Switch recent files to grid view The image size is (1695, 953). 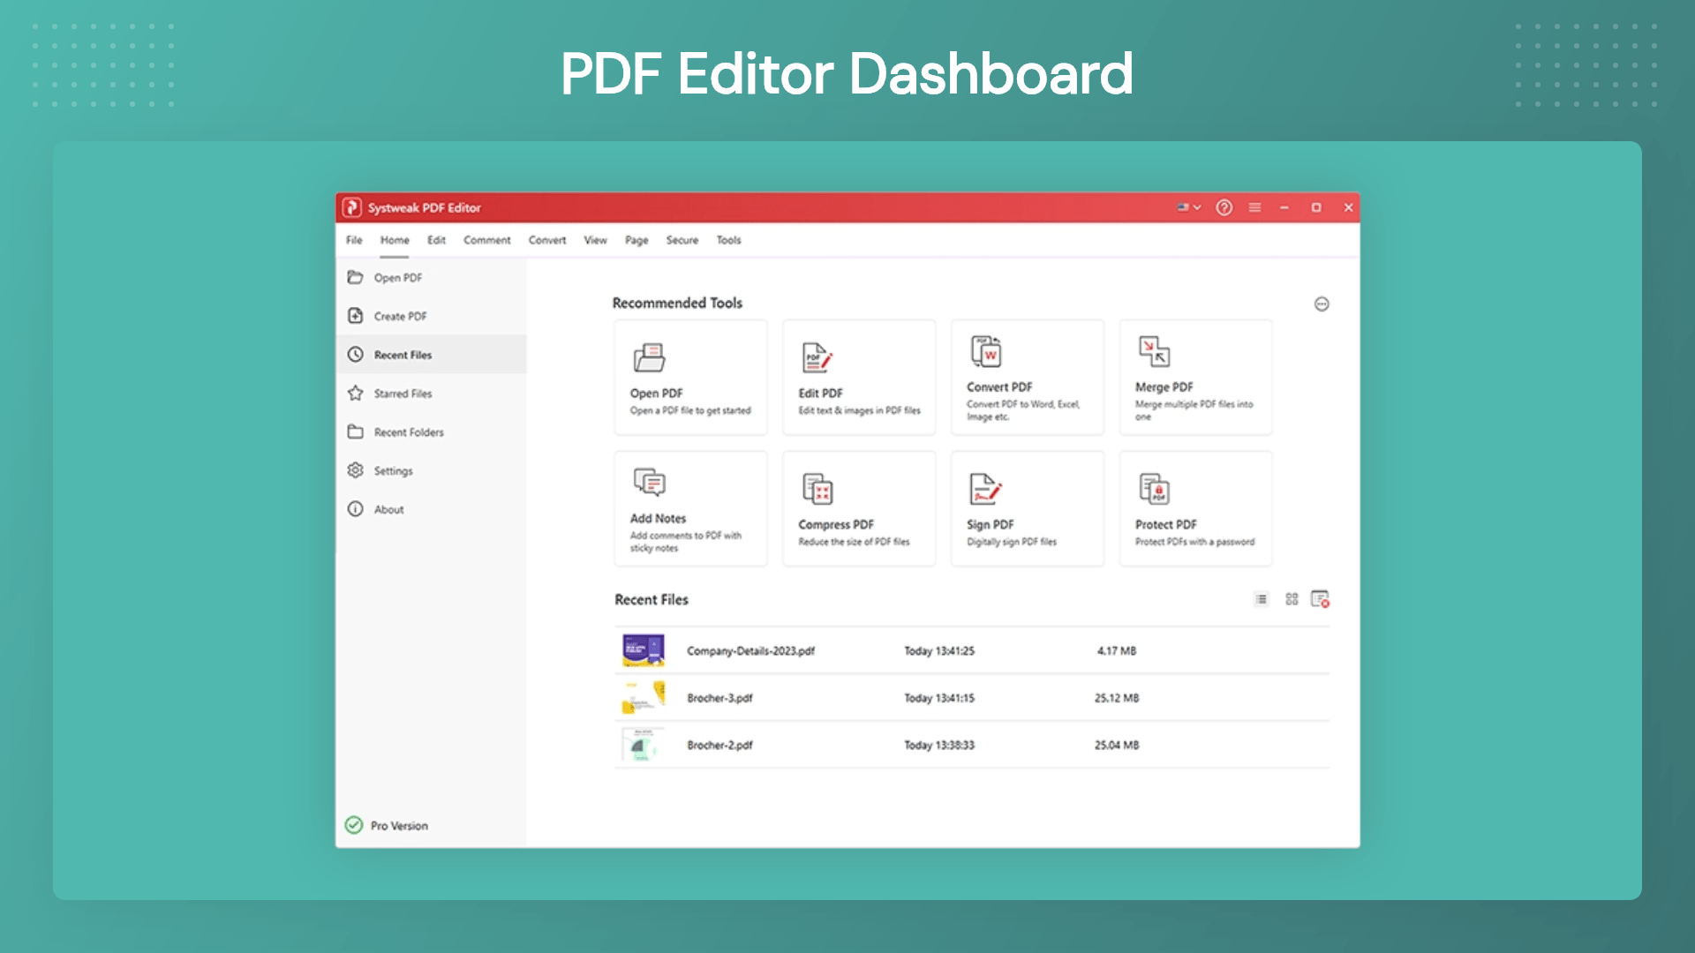coord(1292,599)
